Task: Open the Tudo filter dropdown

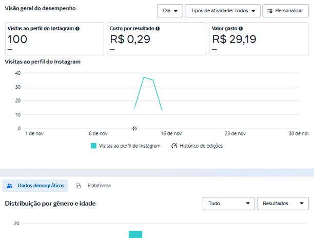Action: pos(229,204)
